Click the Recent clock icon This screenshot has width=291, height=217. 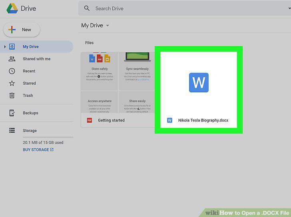(x=12, y=71)
